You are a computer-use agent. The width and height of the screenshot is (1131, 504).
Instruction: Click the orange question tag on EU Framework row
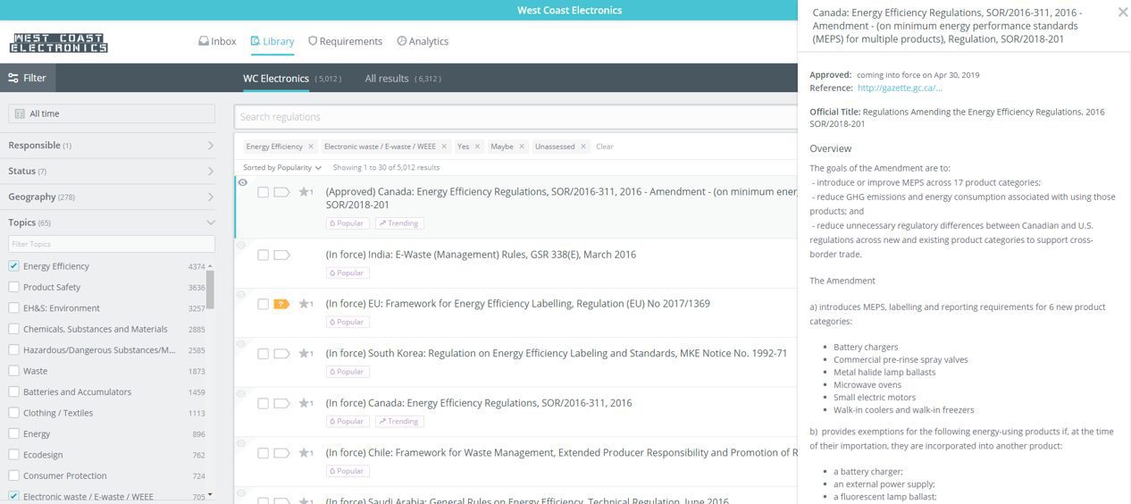click(x=281, y=304)
